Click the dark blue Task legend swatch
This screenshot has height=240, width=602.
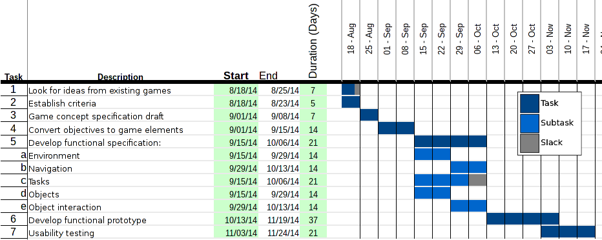(x=530, y=103)
